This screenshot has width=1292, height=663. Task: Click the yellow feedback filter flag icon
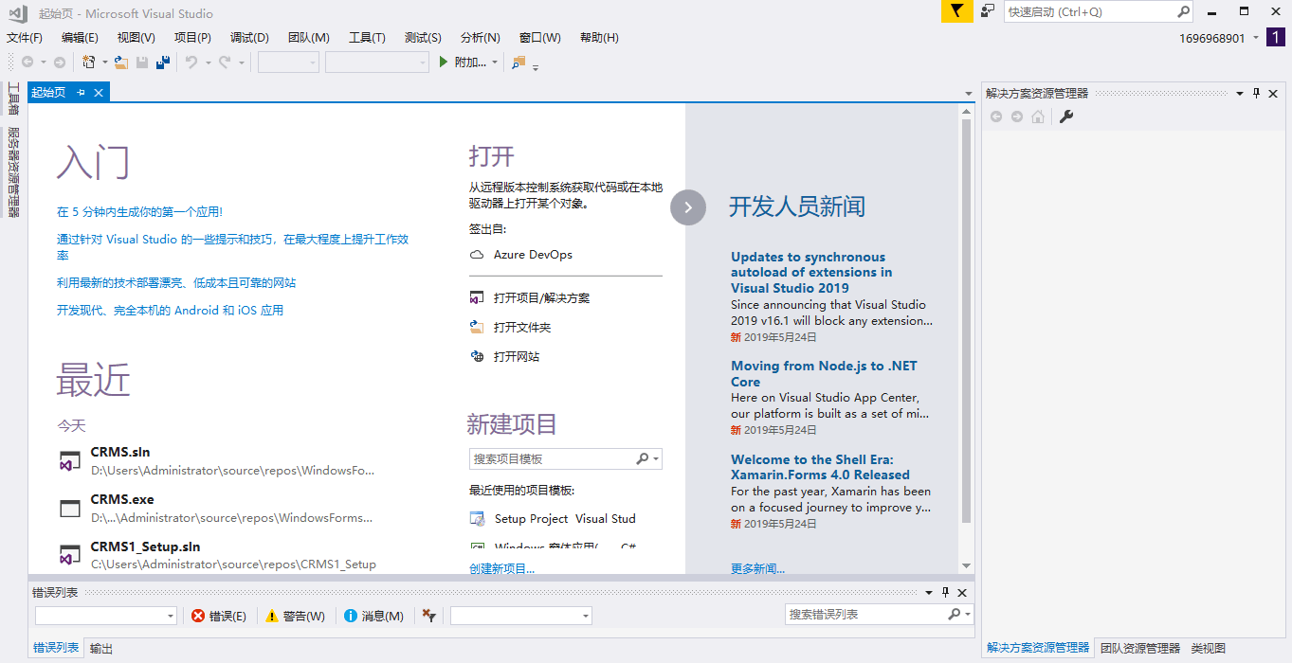click(956, 11)
